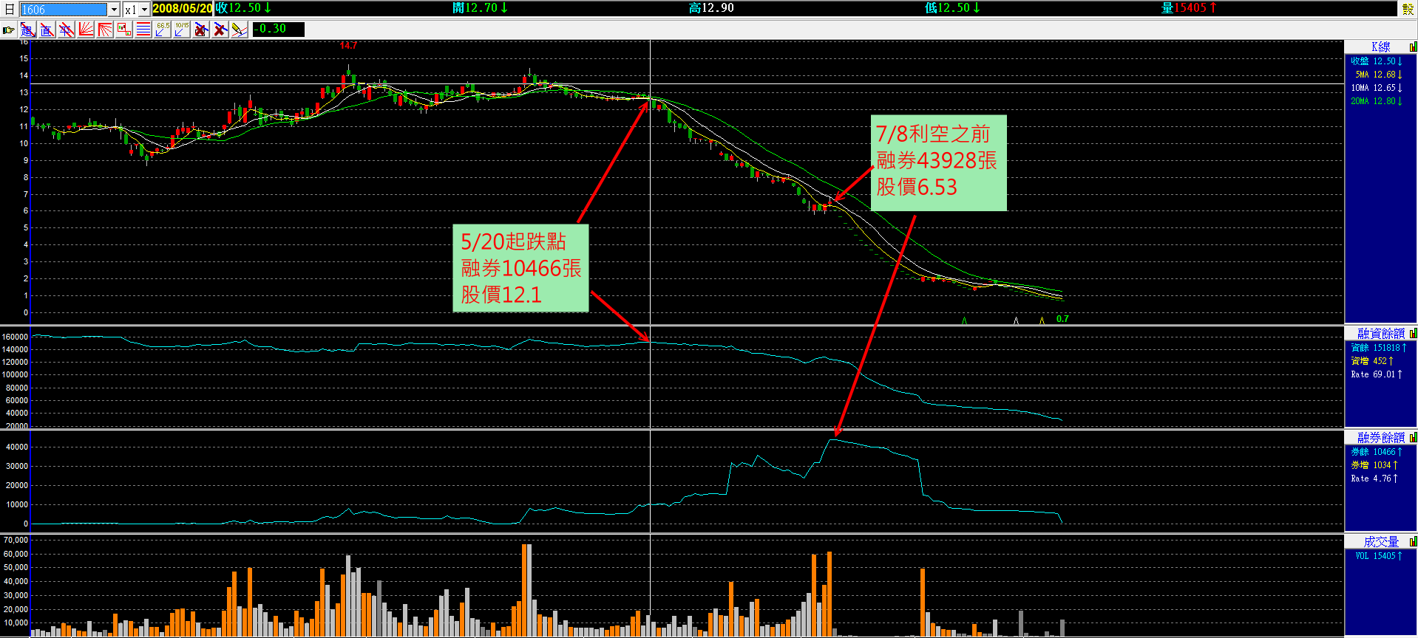Image resolution: width=1418 pixels, height=638 pixels.
Task: Select the red and blue horizontal lines tool
Action: 143,30
